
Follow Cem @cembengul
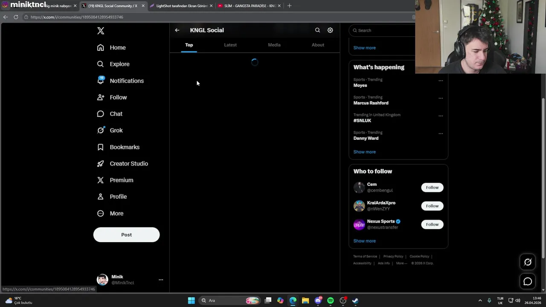click(432, 188)
